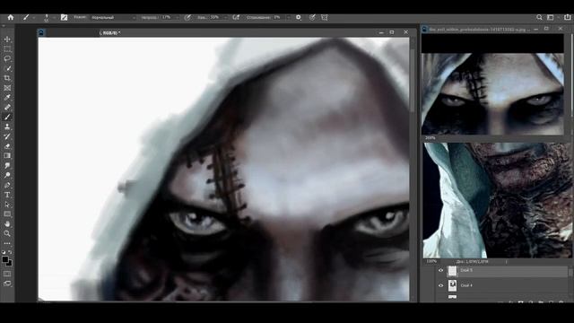
Task: Select the Слой 5 layer thumbnail
Action: (x=452, y=271)
